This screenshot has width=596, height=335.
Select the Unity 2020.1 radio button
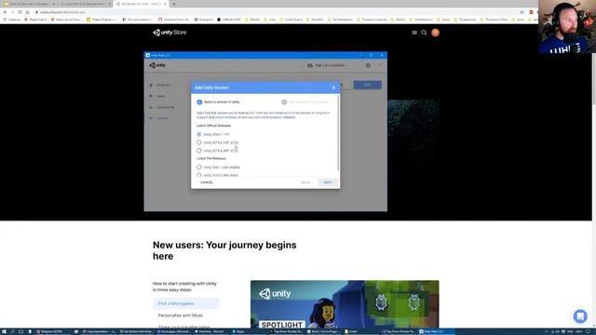click(198, 134)
